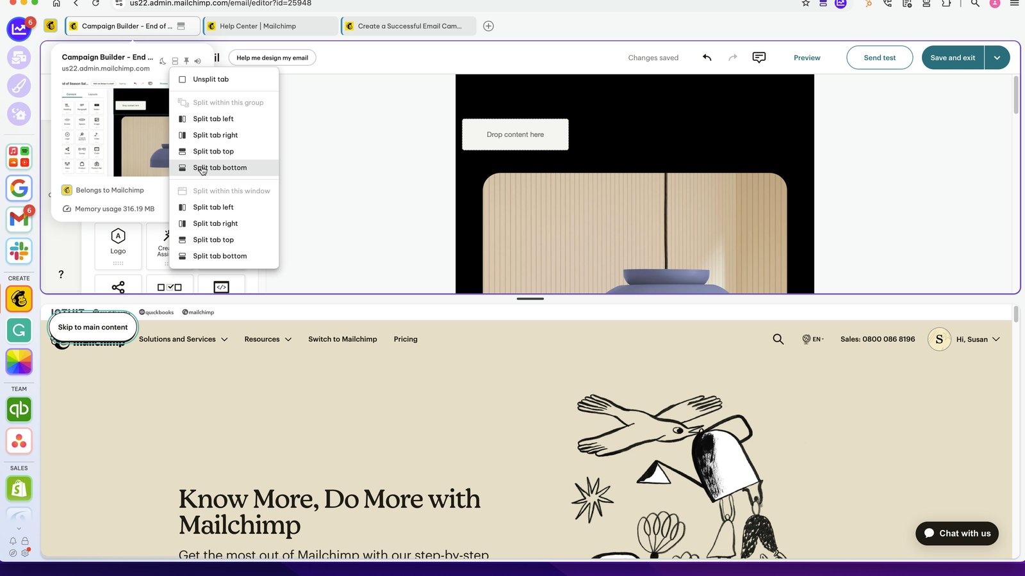The image size is (1025, 576).
Task: Click Switch to Mailchimp link
Action: pos(343,339)
